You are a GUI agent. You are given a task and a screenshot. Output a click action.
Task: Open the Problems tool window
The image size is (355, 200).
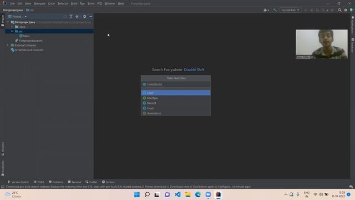point(56,182)
